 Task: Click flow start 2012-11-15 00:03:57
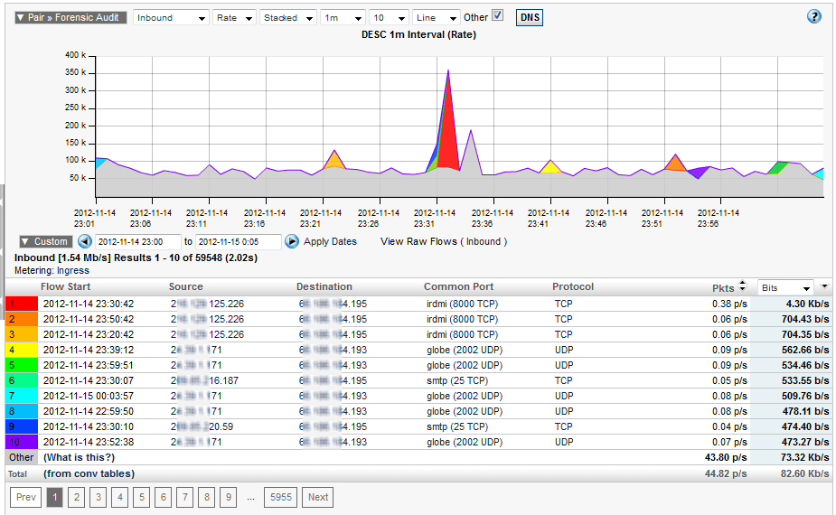pos(89,396)
